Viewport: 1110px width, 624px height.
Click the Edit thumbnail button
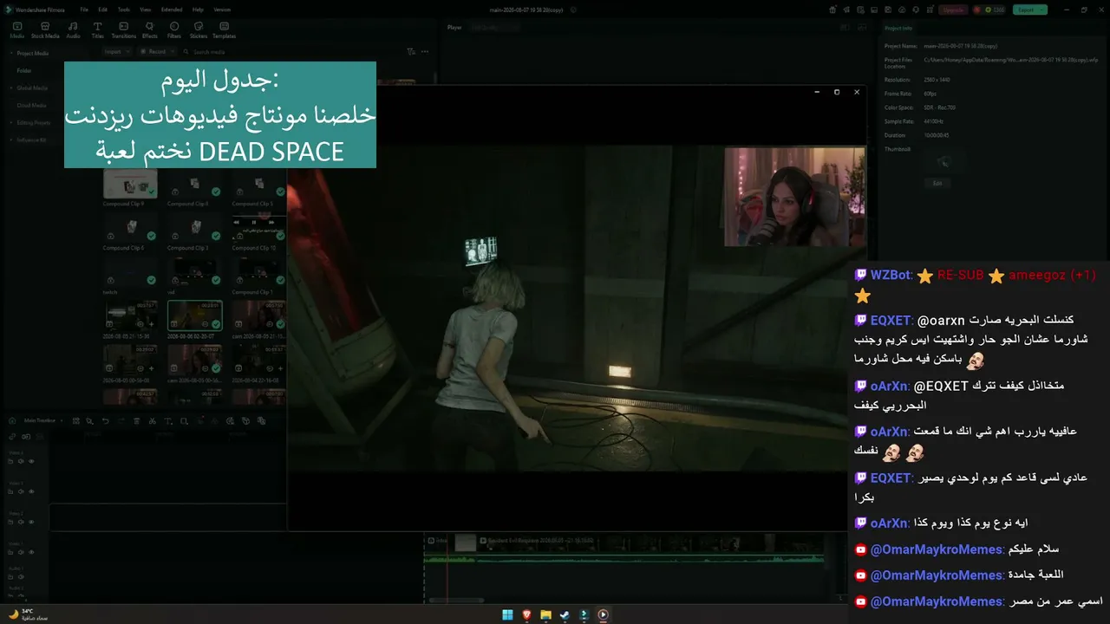937,183
